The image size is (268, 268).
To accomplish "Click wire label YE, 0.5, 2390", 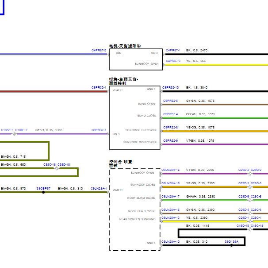I will click(x=197, y=218).
